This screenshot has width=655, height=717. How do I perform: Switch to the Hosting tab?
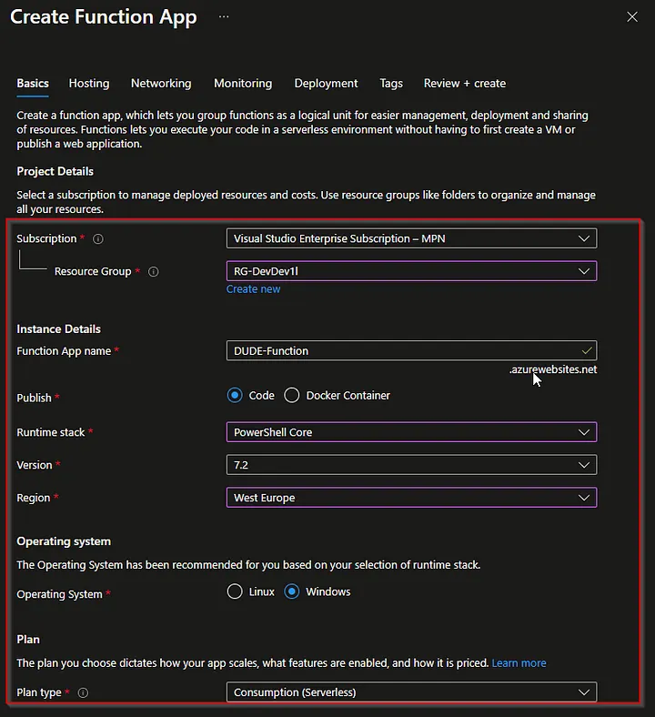pos(89,84)
